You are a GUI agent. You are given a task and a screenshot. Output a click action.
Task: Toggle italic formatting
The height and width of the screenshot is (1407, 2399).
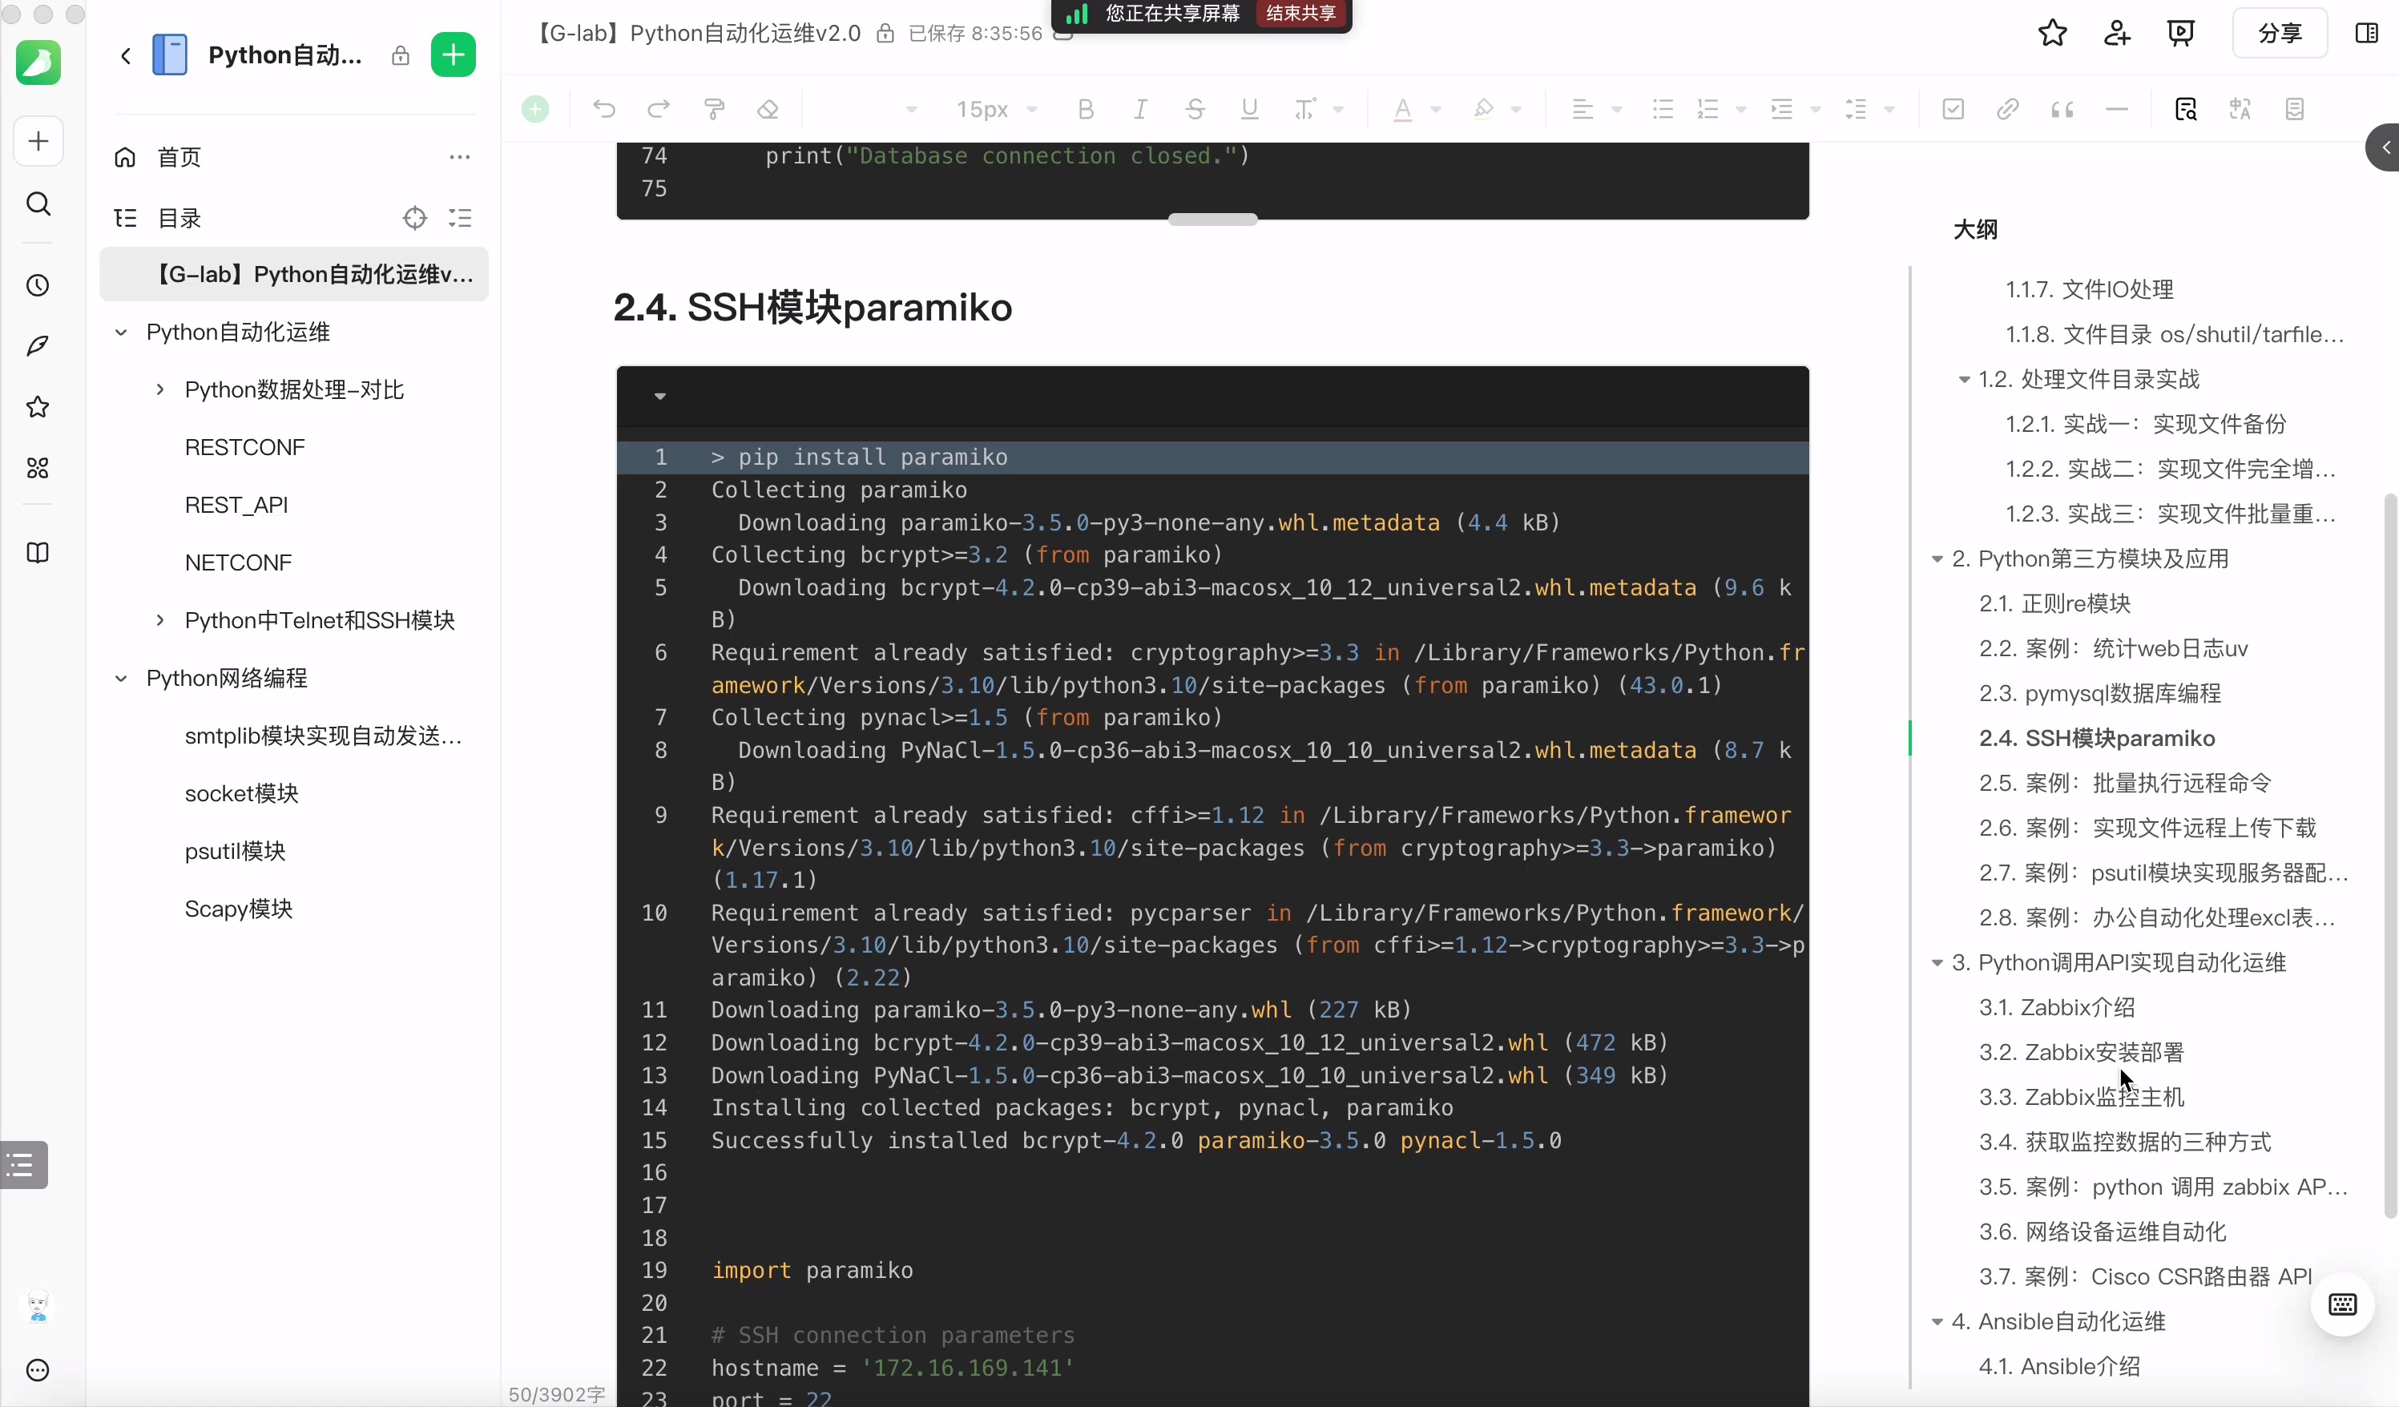click(x=1140, y=110)
